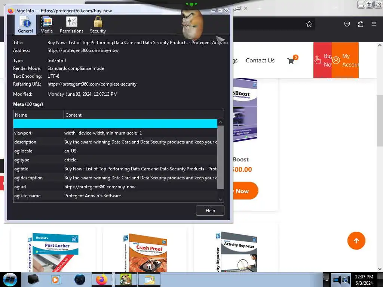
Task: Select the highlighted cyan row in Meta table
Action: (x=115, y=124)
